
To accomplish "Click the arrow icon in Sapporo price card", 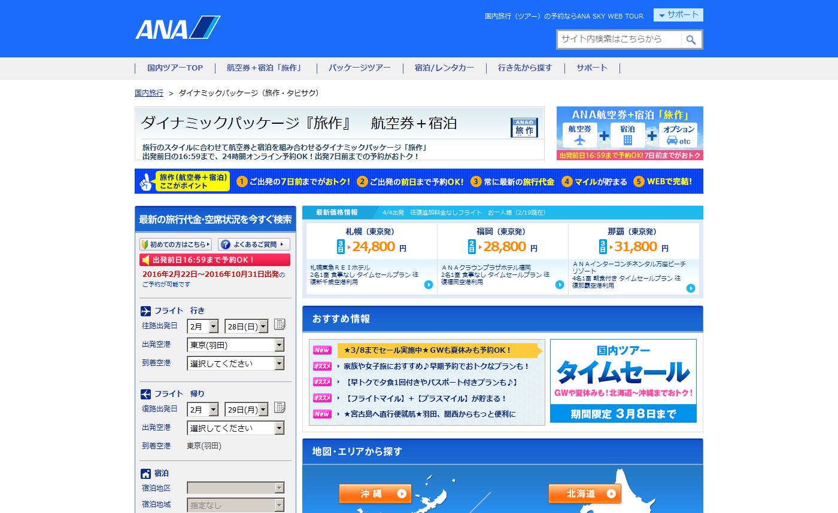I will point(429,285).
